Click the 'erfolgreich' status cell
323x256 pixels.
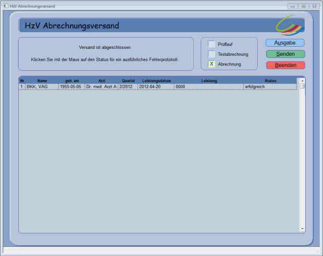[269, 86]
